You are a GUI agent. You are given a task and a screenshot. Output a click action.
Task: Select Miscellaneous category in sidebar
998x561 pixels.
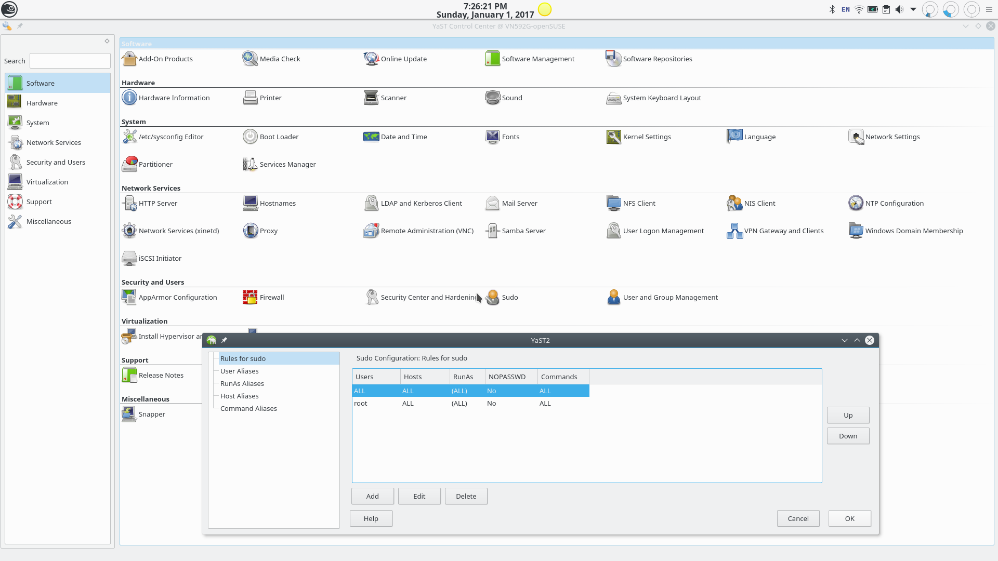coord(58,221)
